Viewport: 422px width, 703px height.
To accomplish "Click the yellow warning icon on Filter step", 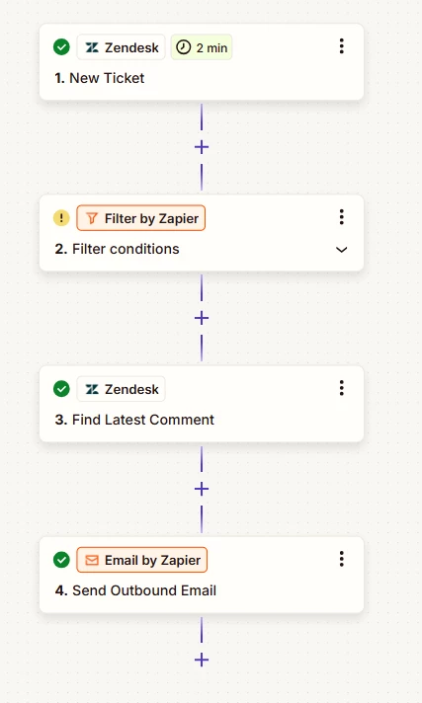I will pyautogui.click(x=61, y=218).
